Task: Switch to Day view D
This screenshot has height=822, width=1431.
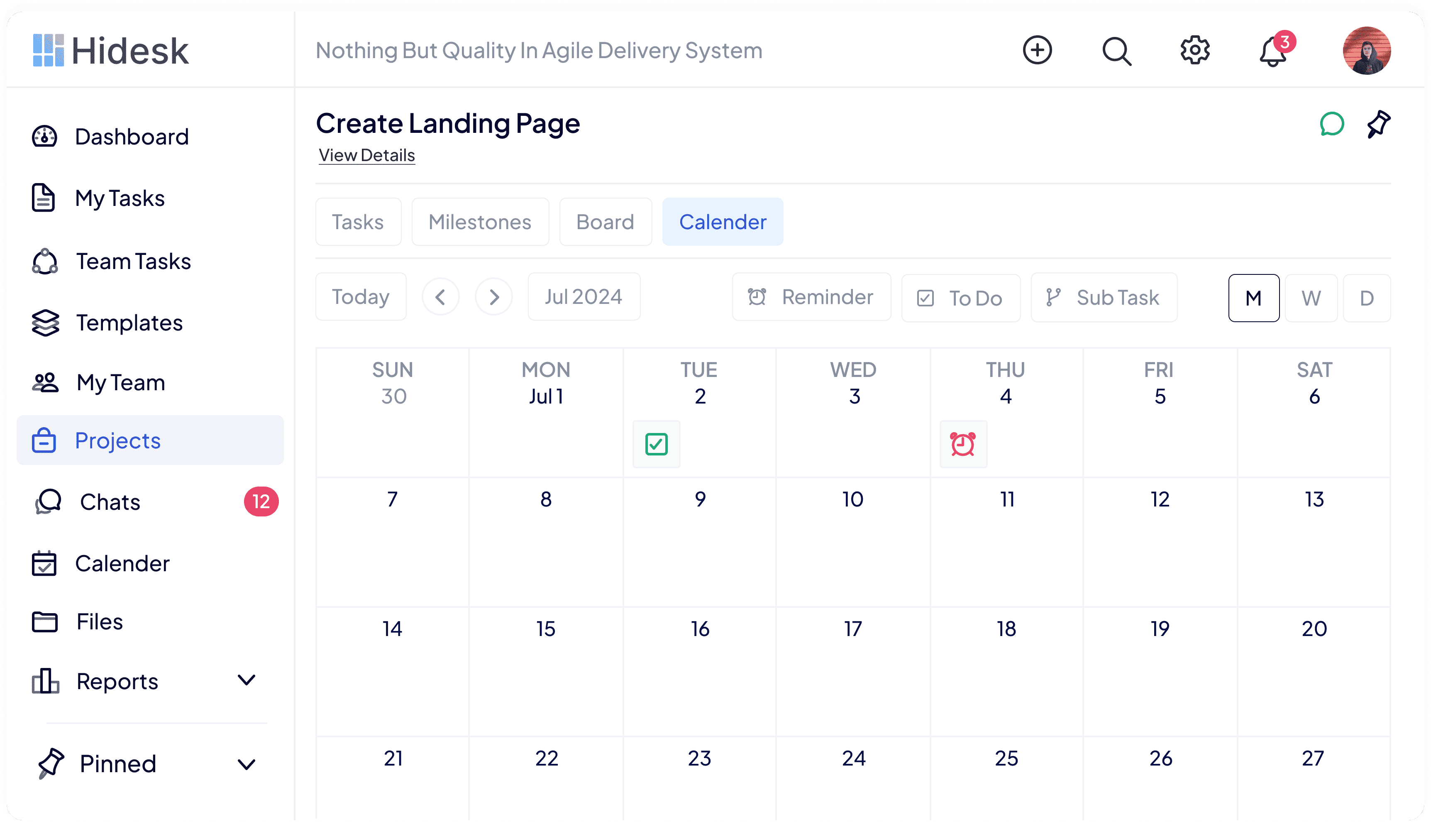Action: pyautogui.click(x=1366, y=298)
